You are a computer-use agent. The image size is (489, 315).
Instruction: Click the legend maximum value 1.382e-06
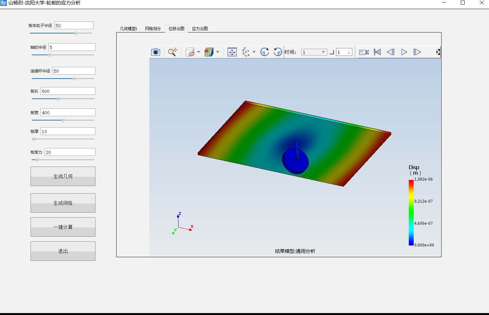coord(423,179)
